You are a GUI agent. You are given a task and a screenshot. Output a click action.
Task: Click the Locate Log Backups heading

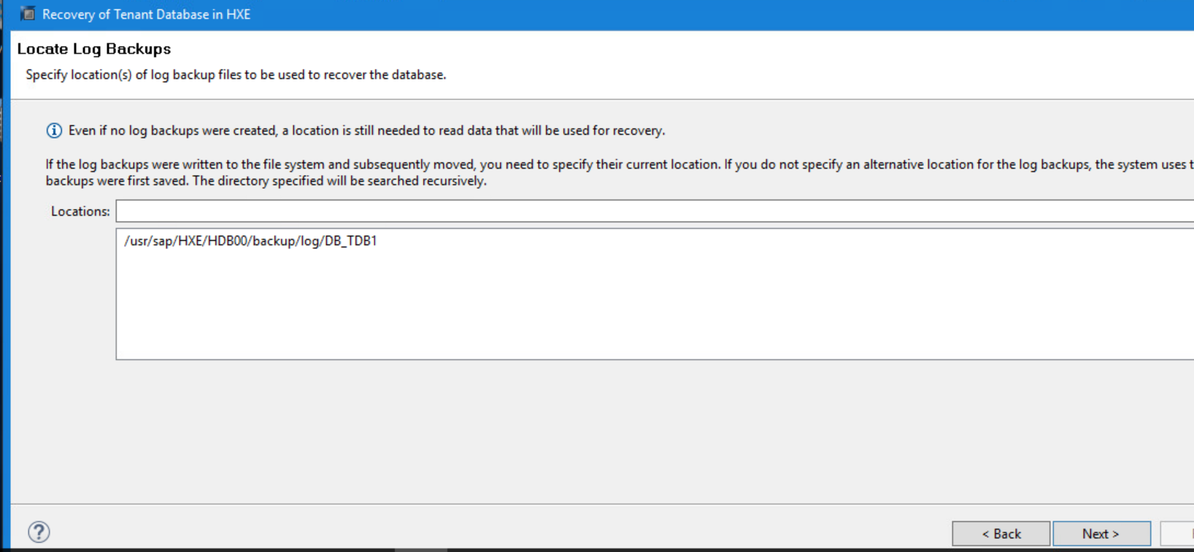coord(96,48)
